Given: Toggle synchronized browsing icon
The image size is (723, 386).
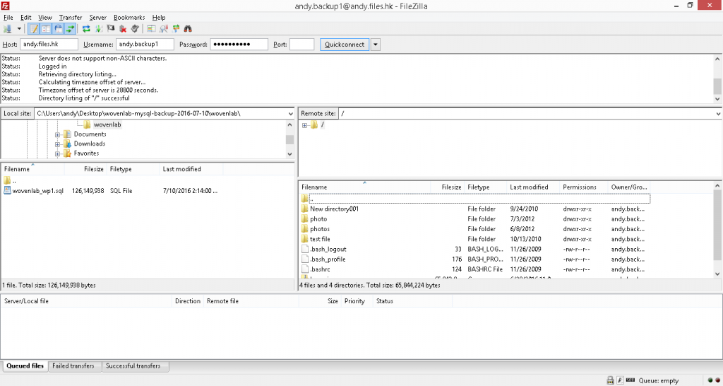Looking at the screenshot, I should point(176,28).
